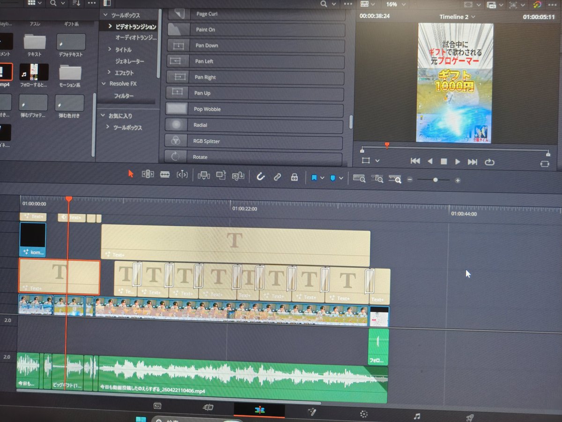Viewport: 562px width, 422px height.
Task: Click the timeline zoom out minus button
Action: (410, 180)
